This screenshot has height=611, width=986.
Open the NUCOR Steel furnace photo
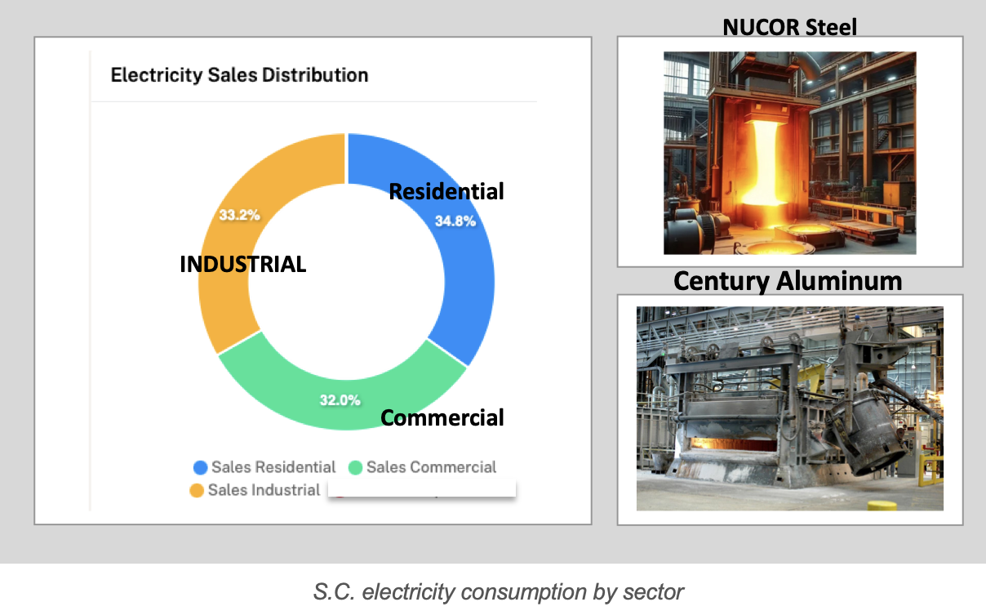pyautogui.click(x=789, y=153)
